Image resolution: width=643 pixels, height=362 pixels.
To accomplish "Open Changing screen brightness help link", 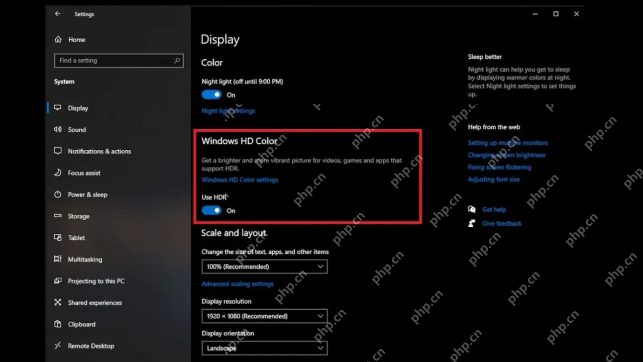I will tap(506, 155).
